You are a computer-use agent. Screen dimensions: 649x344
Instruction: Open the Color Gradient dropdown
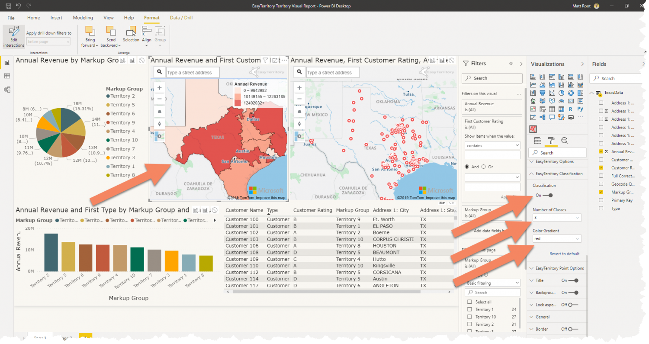(x=557, y=238)
